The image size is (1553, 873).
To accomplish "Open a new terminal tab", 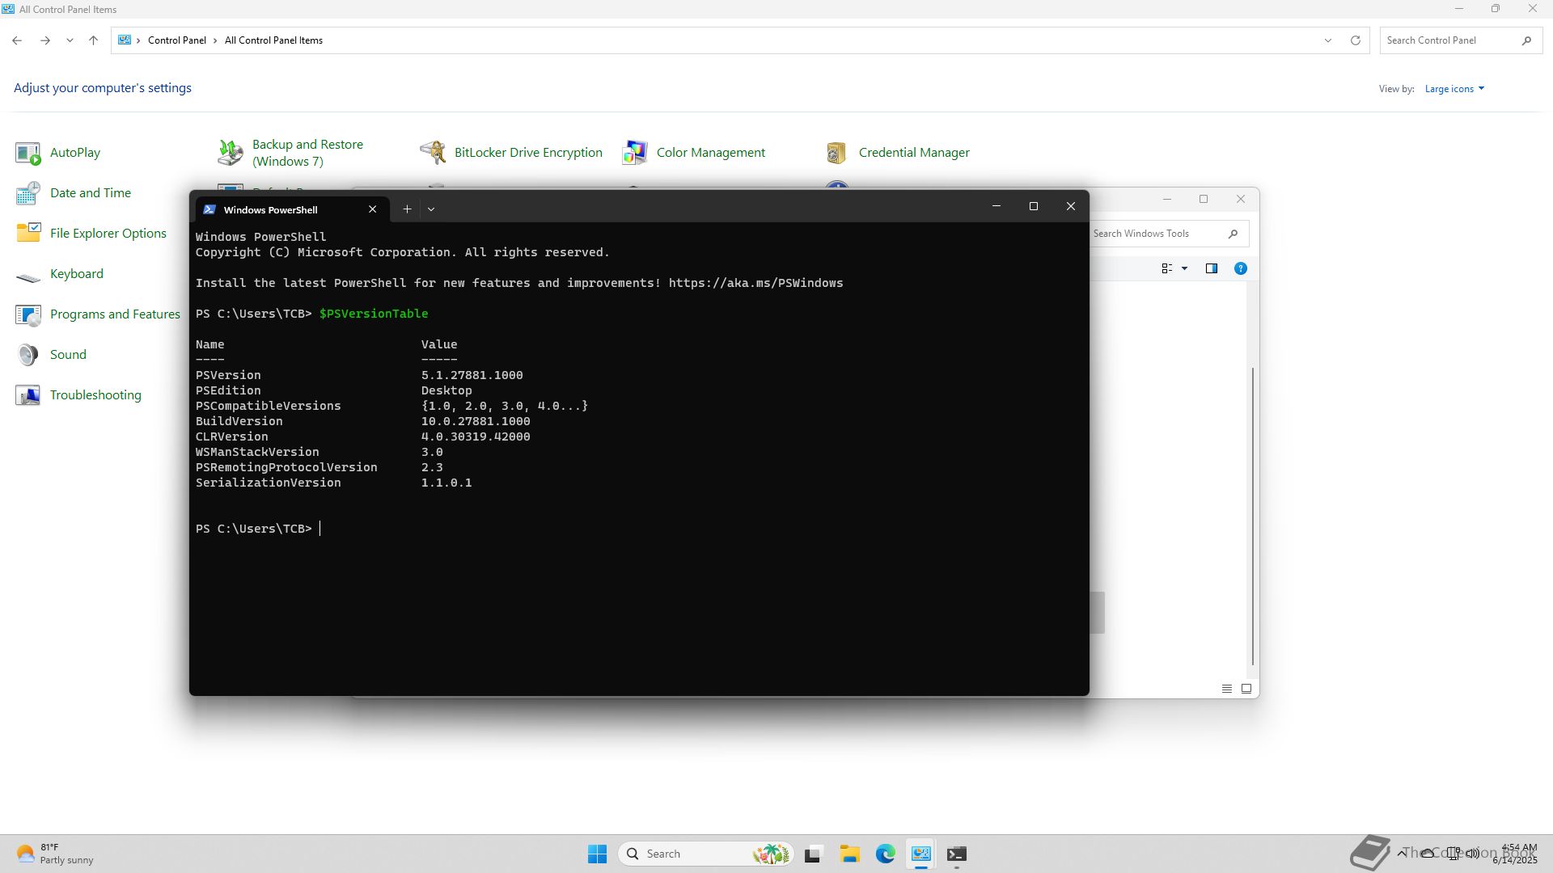I will click(407, 209).
